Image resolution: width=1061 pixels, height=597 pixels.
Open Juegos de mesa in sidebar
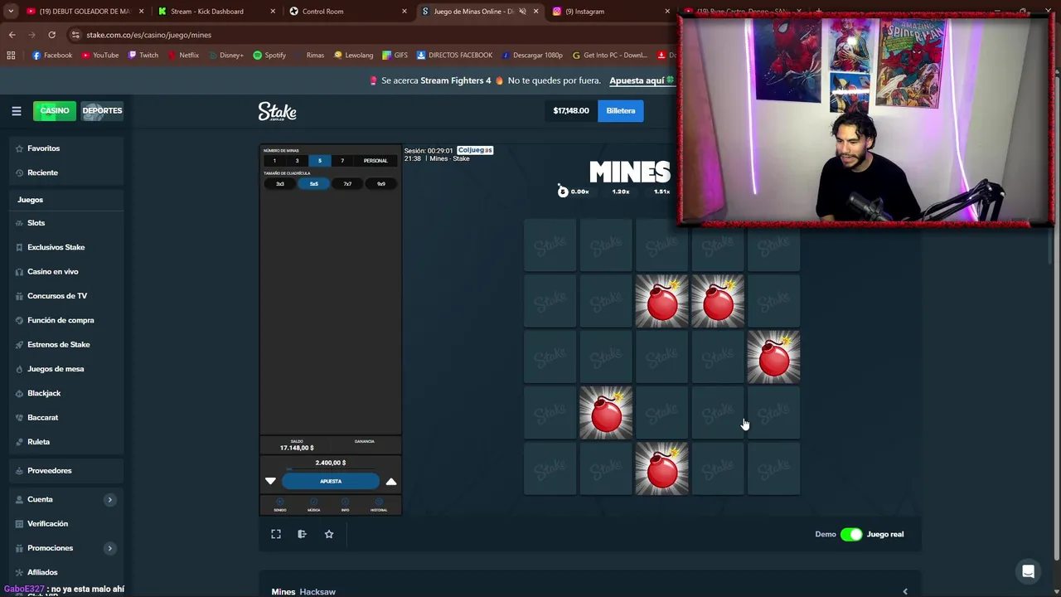coord(66,369)
